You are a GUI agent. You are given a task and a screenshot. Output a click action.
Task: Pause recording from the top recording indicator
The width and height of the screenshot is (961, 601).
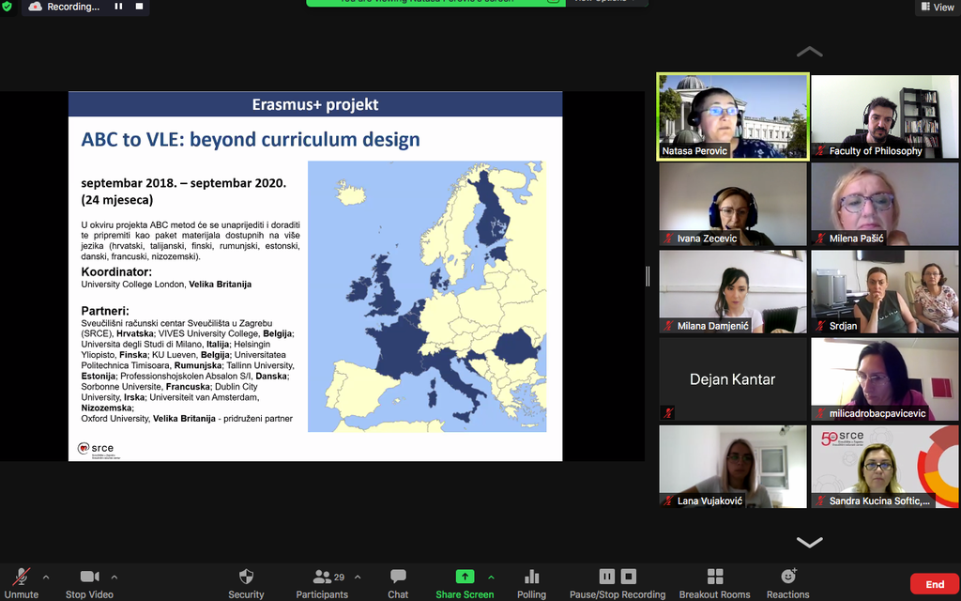119,7
